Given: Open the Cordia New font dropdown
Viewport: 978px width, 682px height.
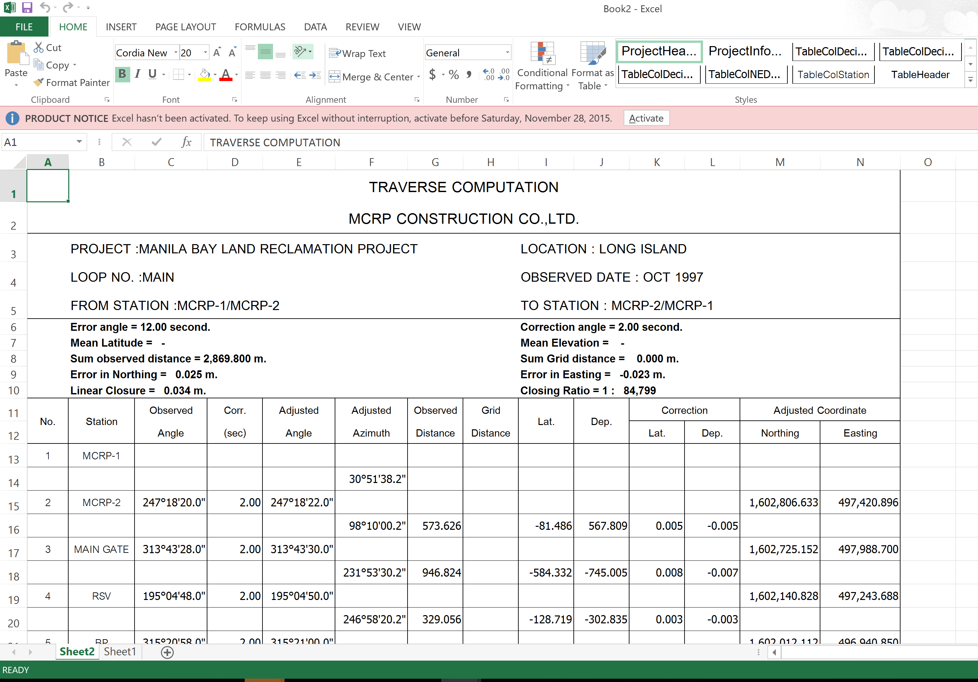Looking at the screenshot, I should 175,53.
